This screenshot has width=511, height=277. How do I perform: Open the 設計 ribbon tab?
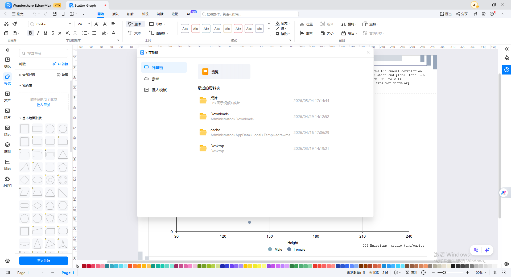point(130,14)
